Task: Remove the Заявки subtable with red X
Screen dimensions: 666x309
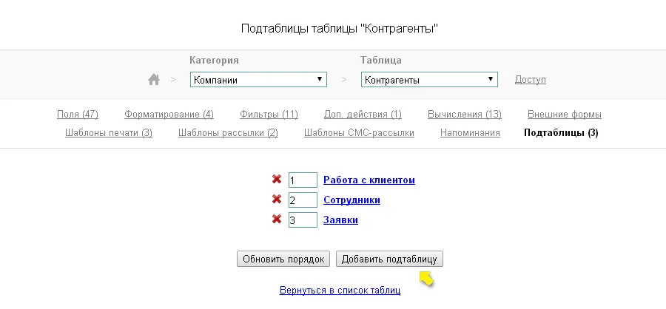Action: tap(277, 219)
